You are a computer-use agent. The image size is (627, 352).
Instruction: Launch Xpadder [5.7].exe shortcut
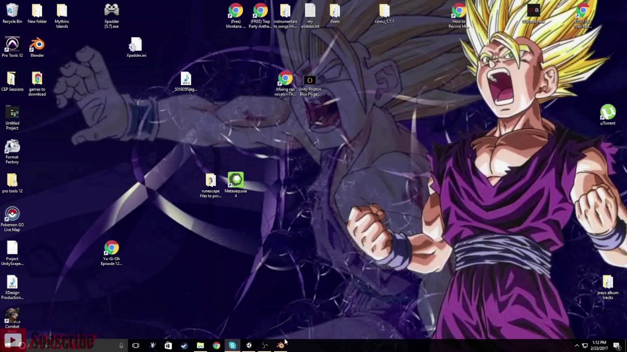click(112, 17)
